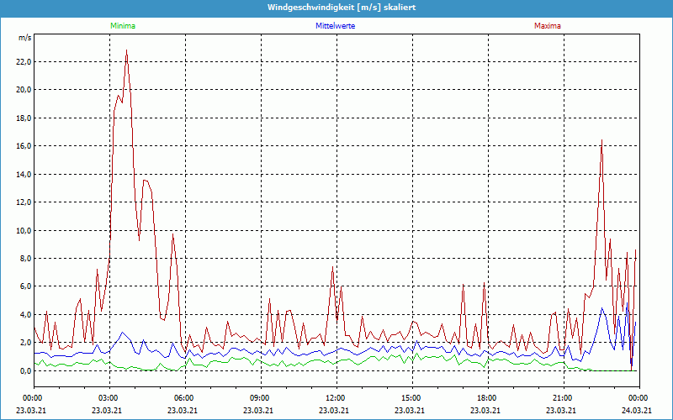The height and width of the screenshot is (420, 673).
Task: Click the 06:00 time axis label
Action: pyautogui.click(x=183, y=397)
